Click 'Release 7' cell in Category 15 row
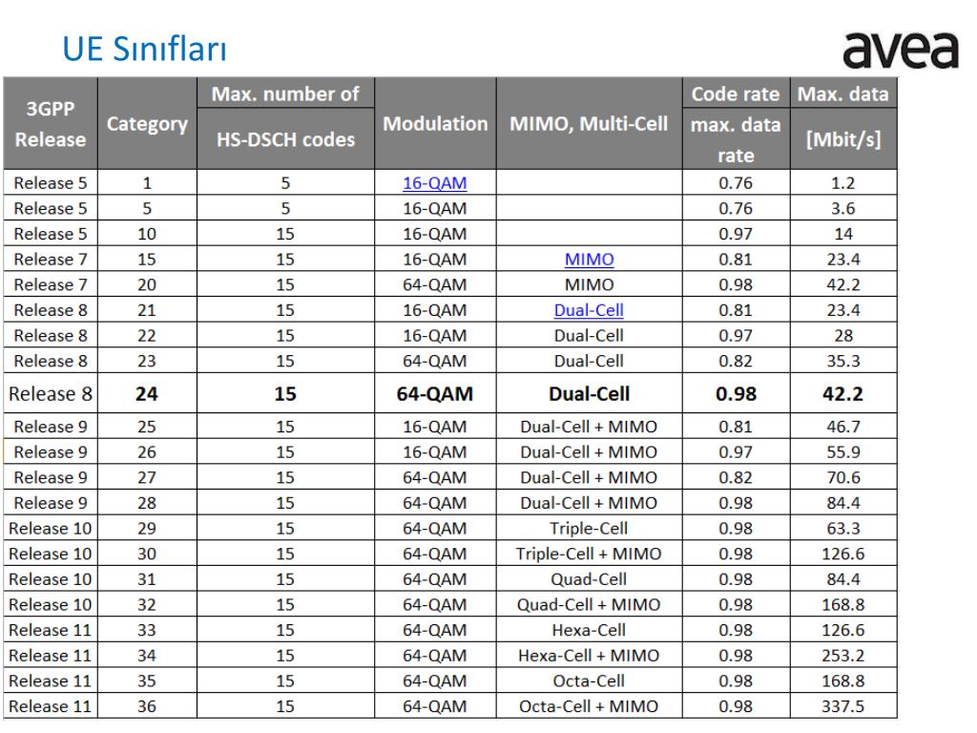 tap(51, 260)
